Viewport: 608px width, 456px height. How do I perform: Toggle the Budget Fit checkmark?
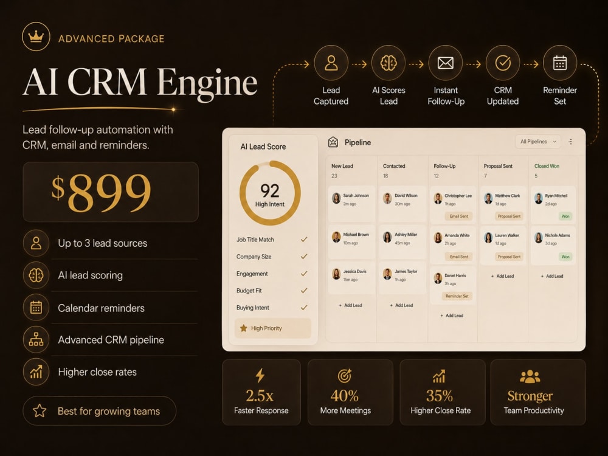(304, 291)
